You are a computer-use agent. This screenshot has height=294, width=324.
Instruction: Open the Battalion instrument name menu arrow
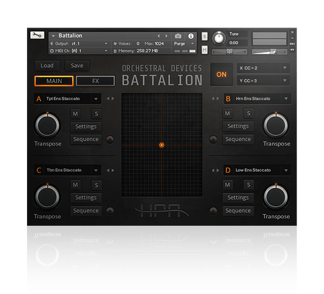pos(53,36)
